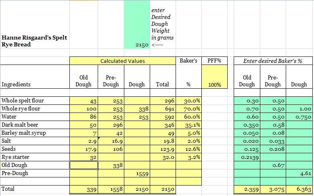Click the Water Dough percentage cell 0.750
The width and height of the screenshot is (314, 196).
point(298,117)
